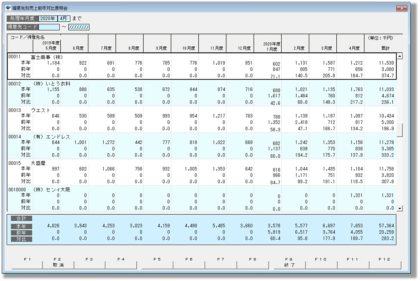
Task: Click total 累計 value 57,364
Action: point(386,226)
